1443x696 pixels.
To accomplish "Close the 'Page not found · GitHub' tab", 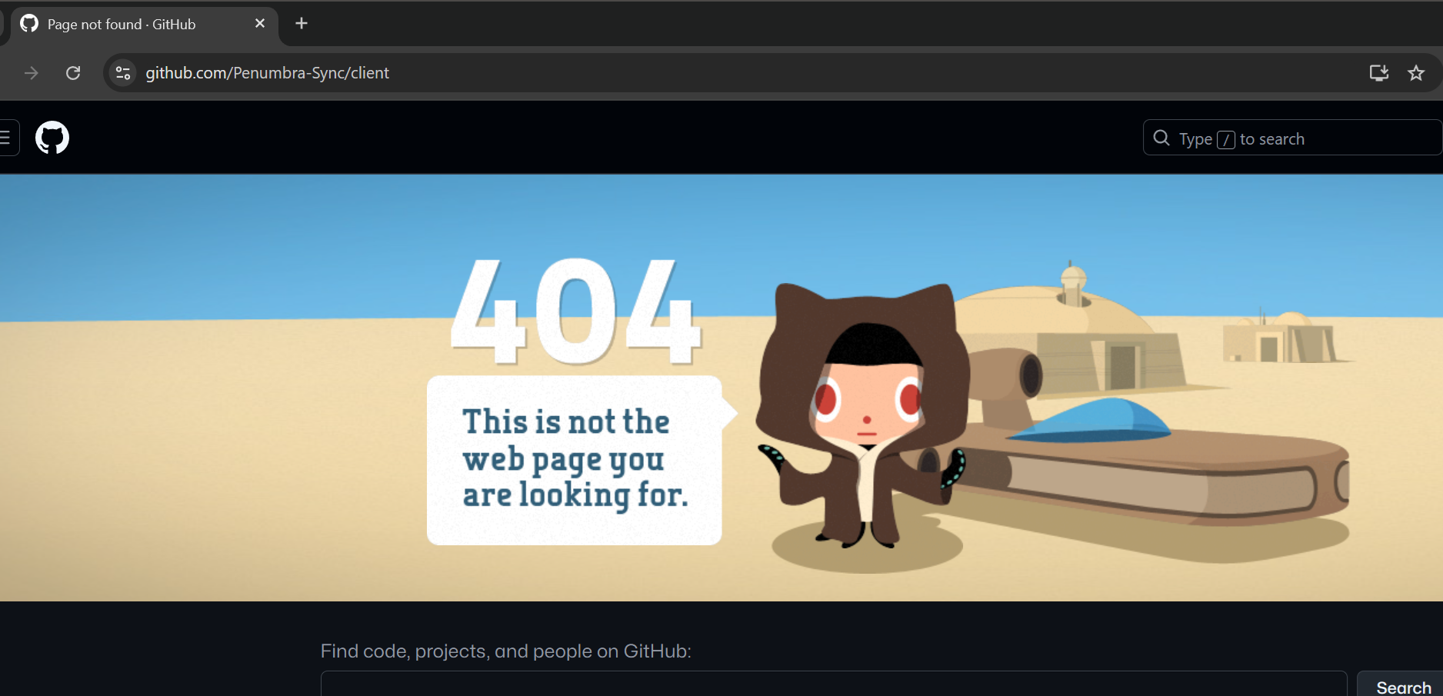I will click(x=260, y=24).
